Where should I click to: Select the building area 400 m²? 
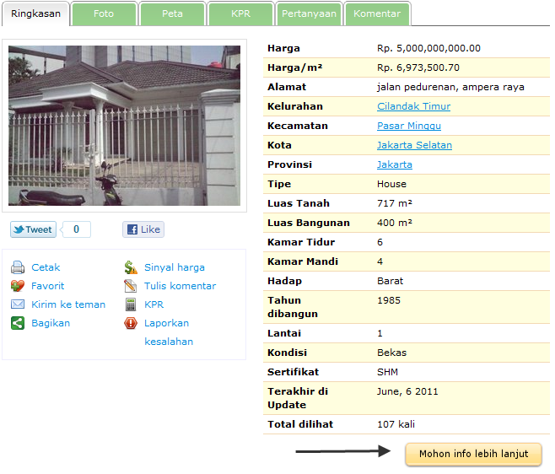coord(395,224)
